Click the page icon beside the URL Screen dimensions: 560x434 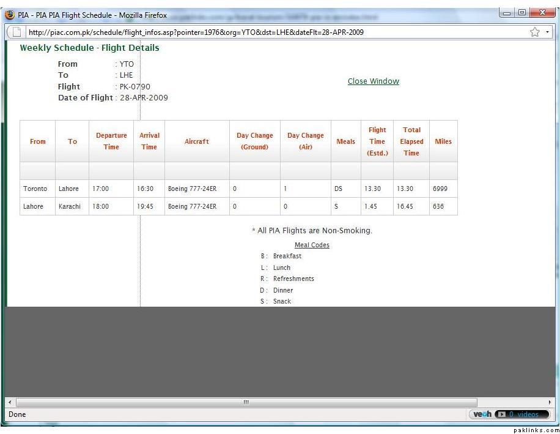tap(17, 32)
